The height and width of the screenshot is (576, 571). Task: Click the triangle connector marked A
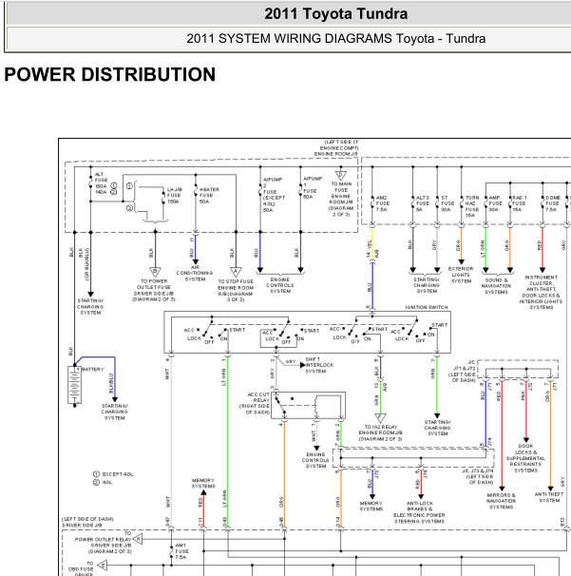point(236,272)
